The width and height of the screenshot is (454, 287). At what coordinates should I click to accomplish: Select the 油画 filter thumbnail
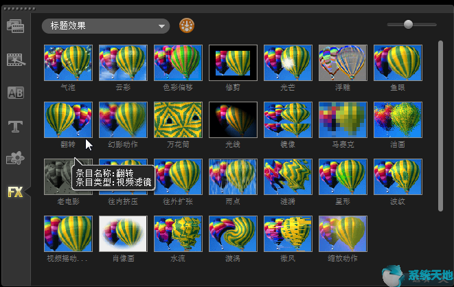pyautogui.click(x=398, y=119)
